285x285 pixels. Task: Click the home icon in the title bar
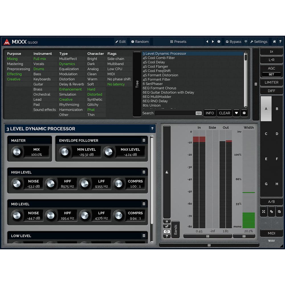(274, 42)
